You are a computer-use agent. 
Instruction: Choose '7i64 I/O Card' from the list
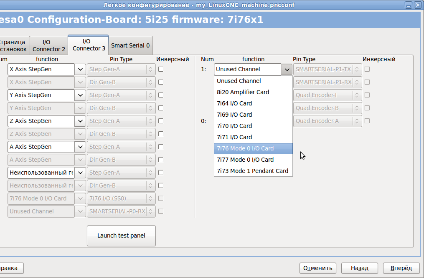253,103
